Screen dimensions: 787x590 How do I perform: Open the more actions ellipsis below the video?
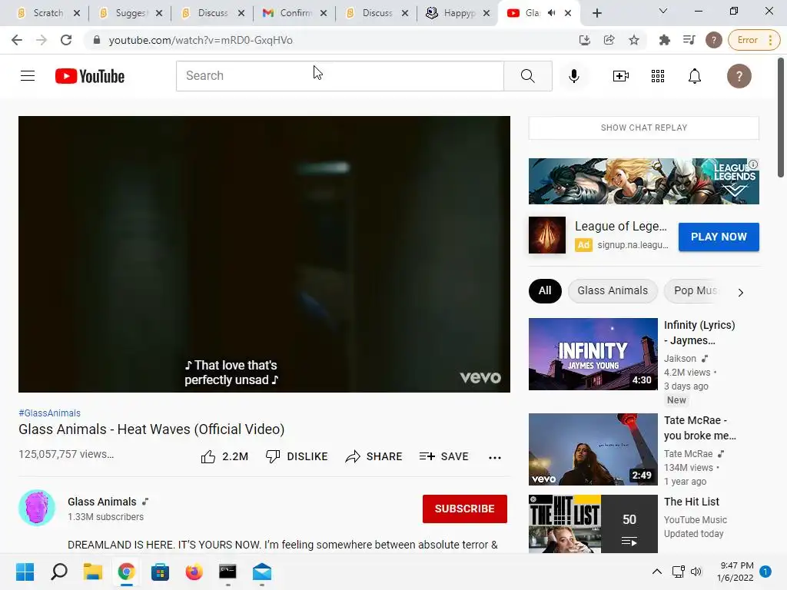[x=495, y=457]
